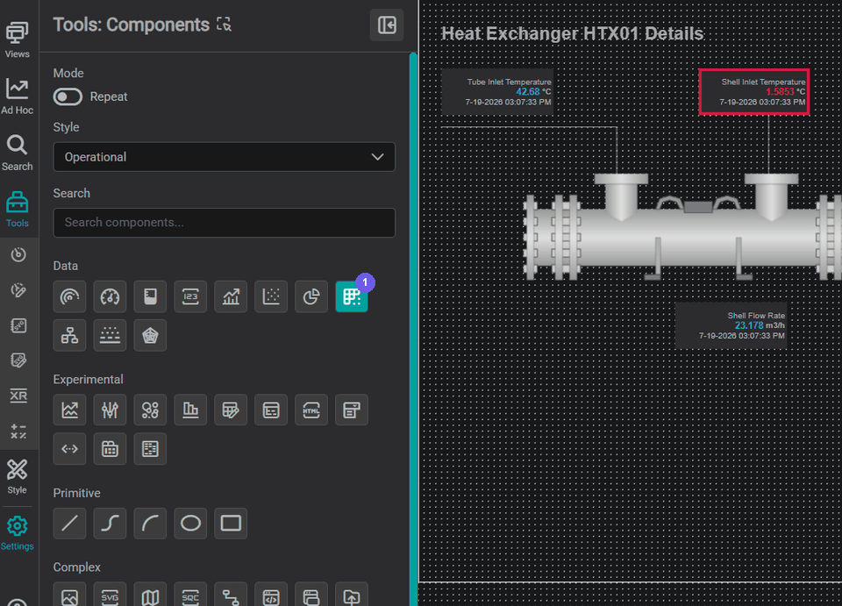Select the SVG complex component
The height and width of the screenshot is (606, 842).
coord(111,595)
